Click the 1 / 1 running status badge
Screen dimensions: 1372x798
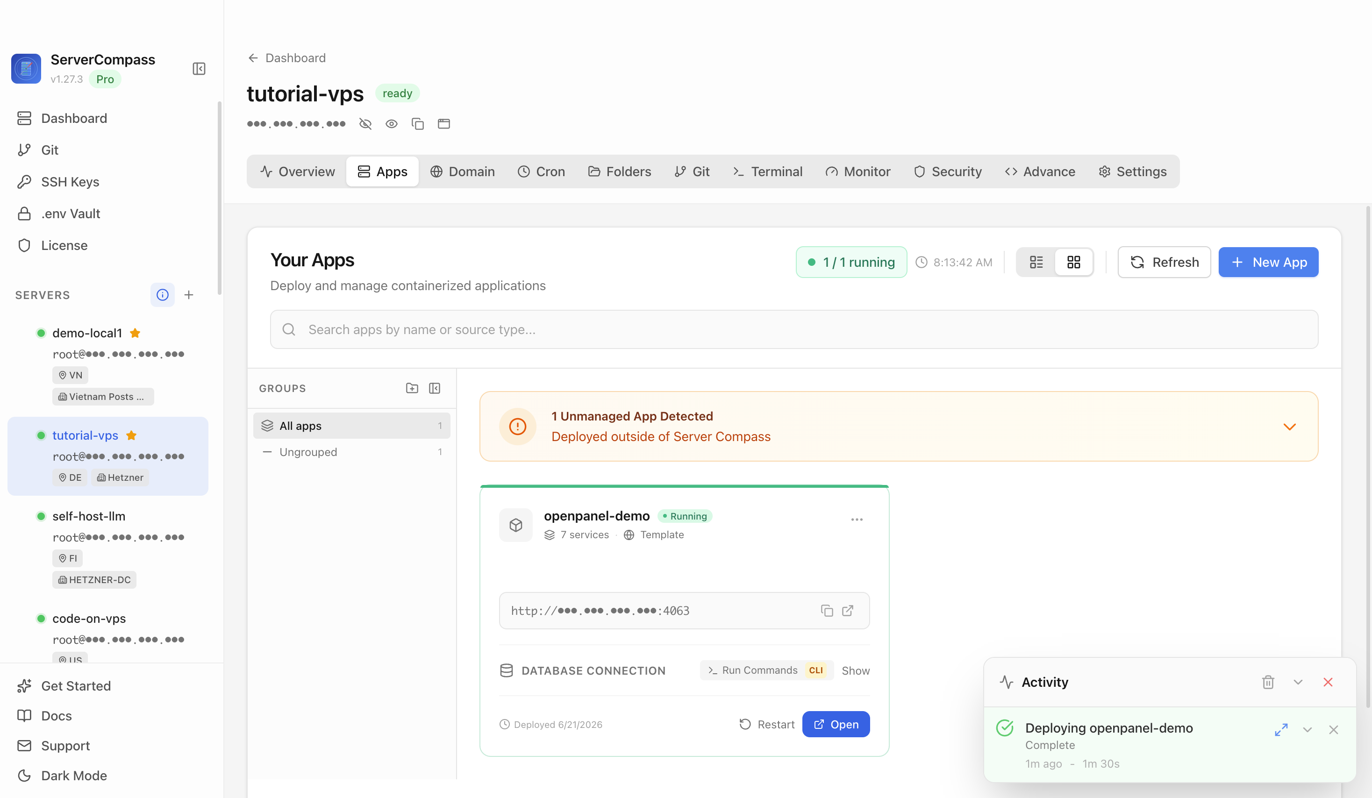851,263
